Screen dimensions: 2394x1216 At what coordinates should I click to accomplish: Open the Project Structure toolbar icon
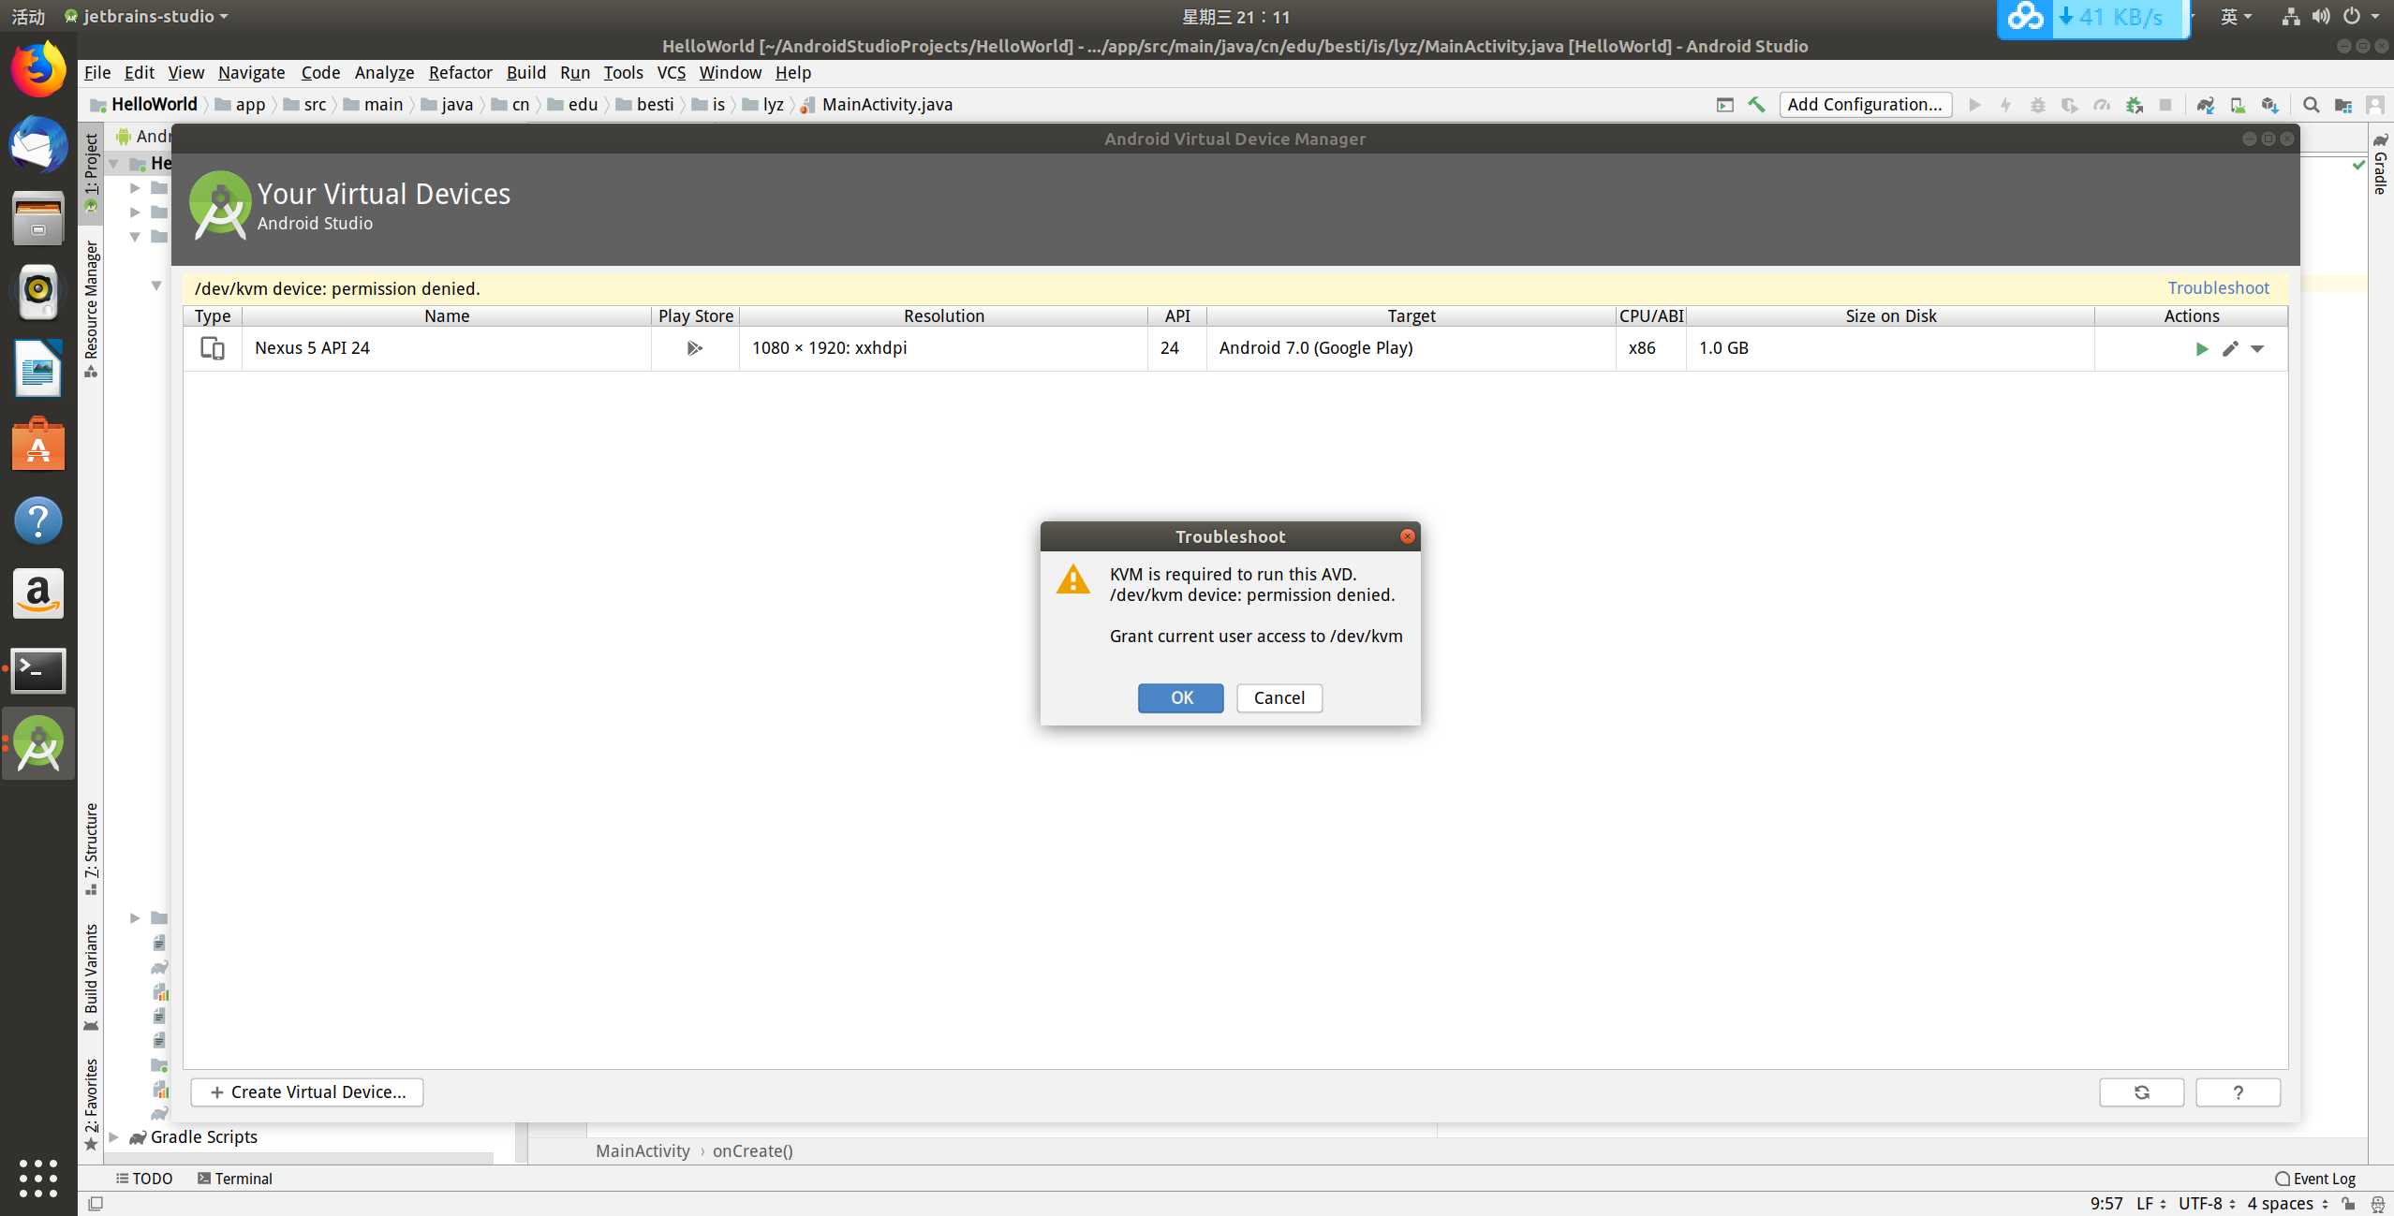coord(2342,105)
